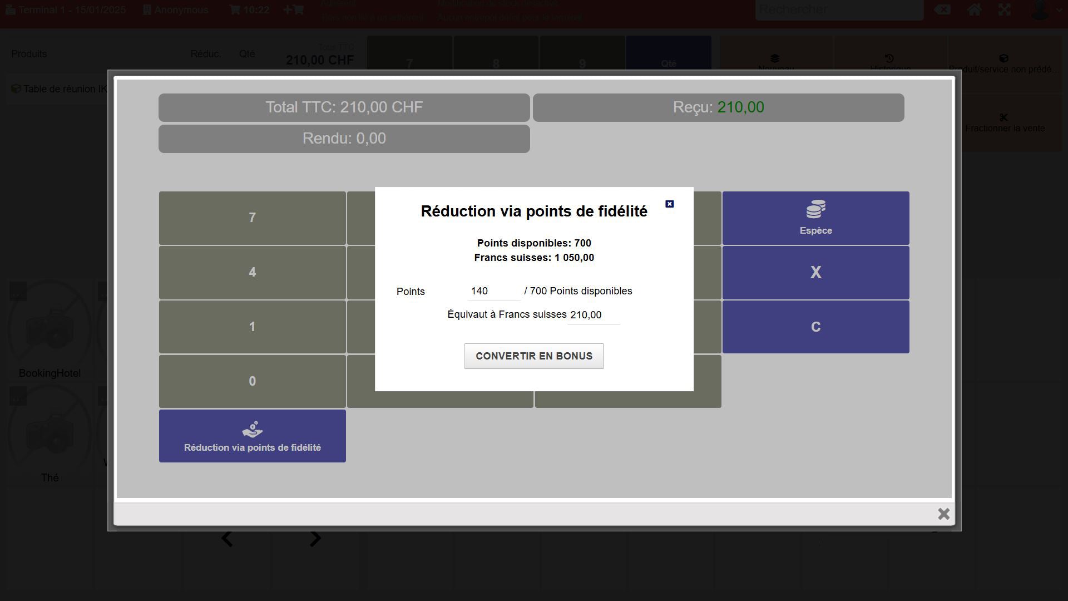Edit the Points input field

493,292
